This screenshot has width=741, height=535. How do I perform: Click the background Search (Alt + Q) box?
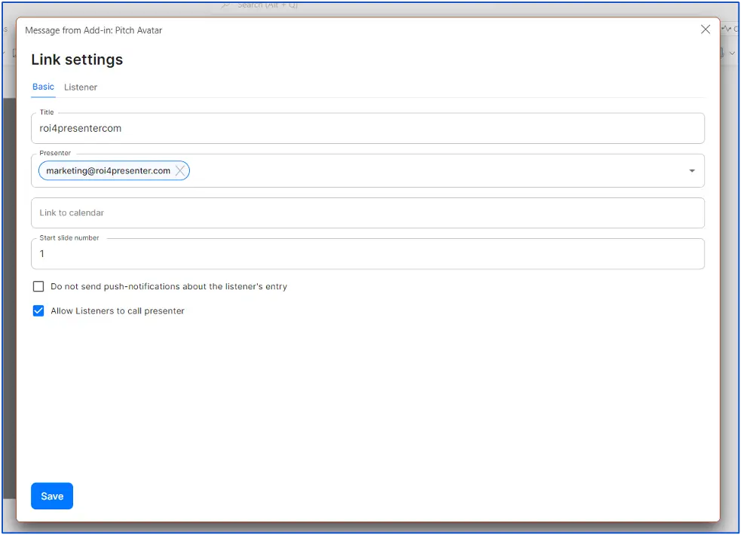tap(271, 5)
